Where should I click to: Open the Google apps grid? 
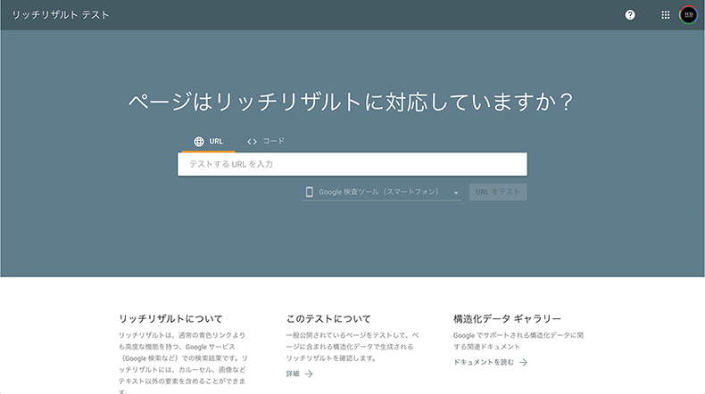point(666,15)
